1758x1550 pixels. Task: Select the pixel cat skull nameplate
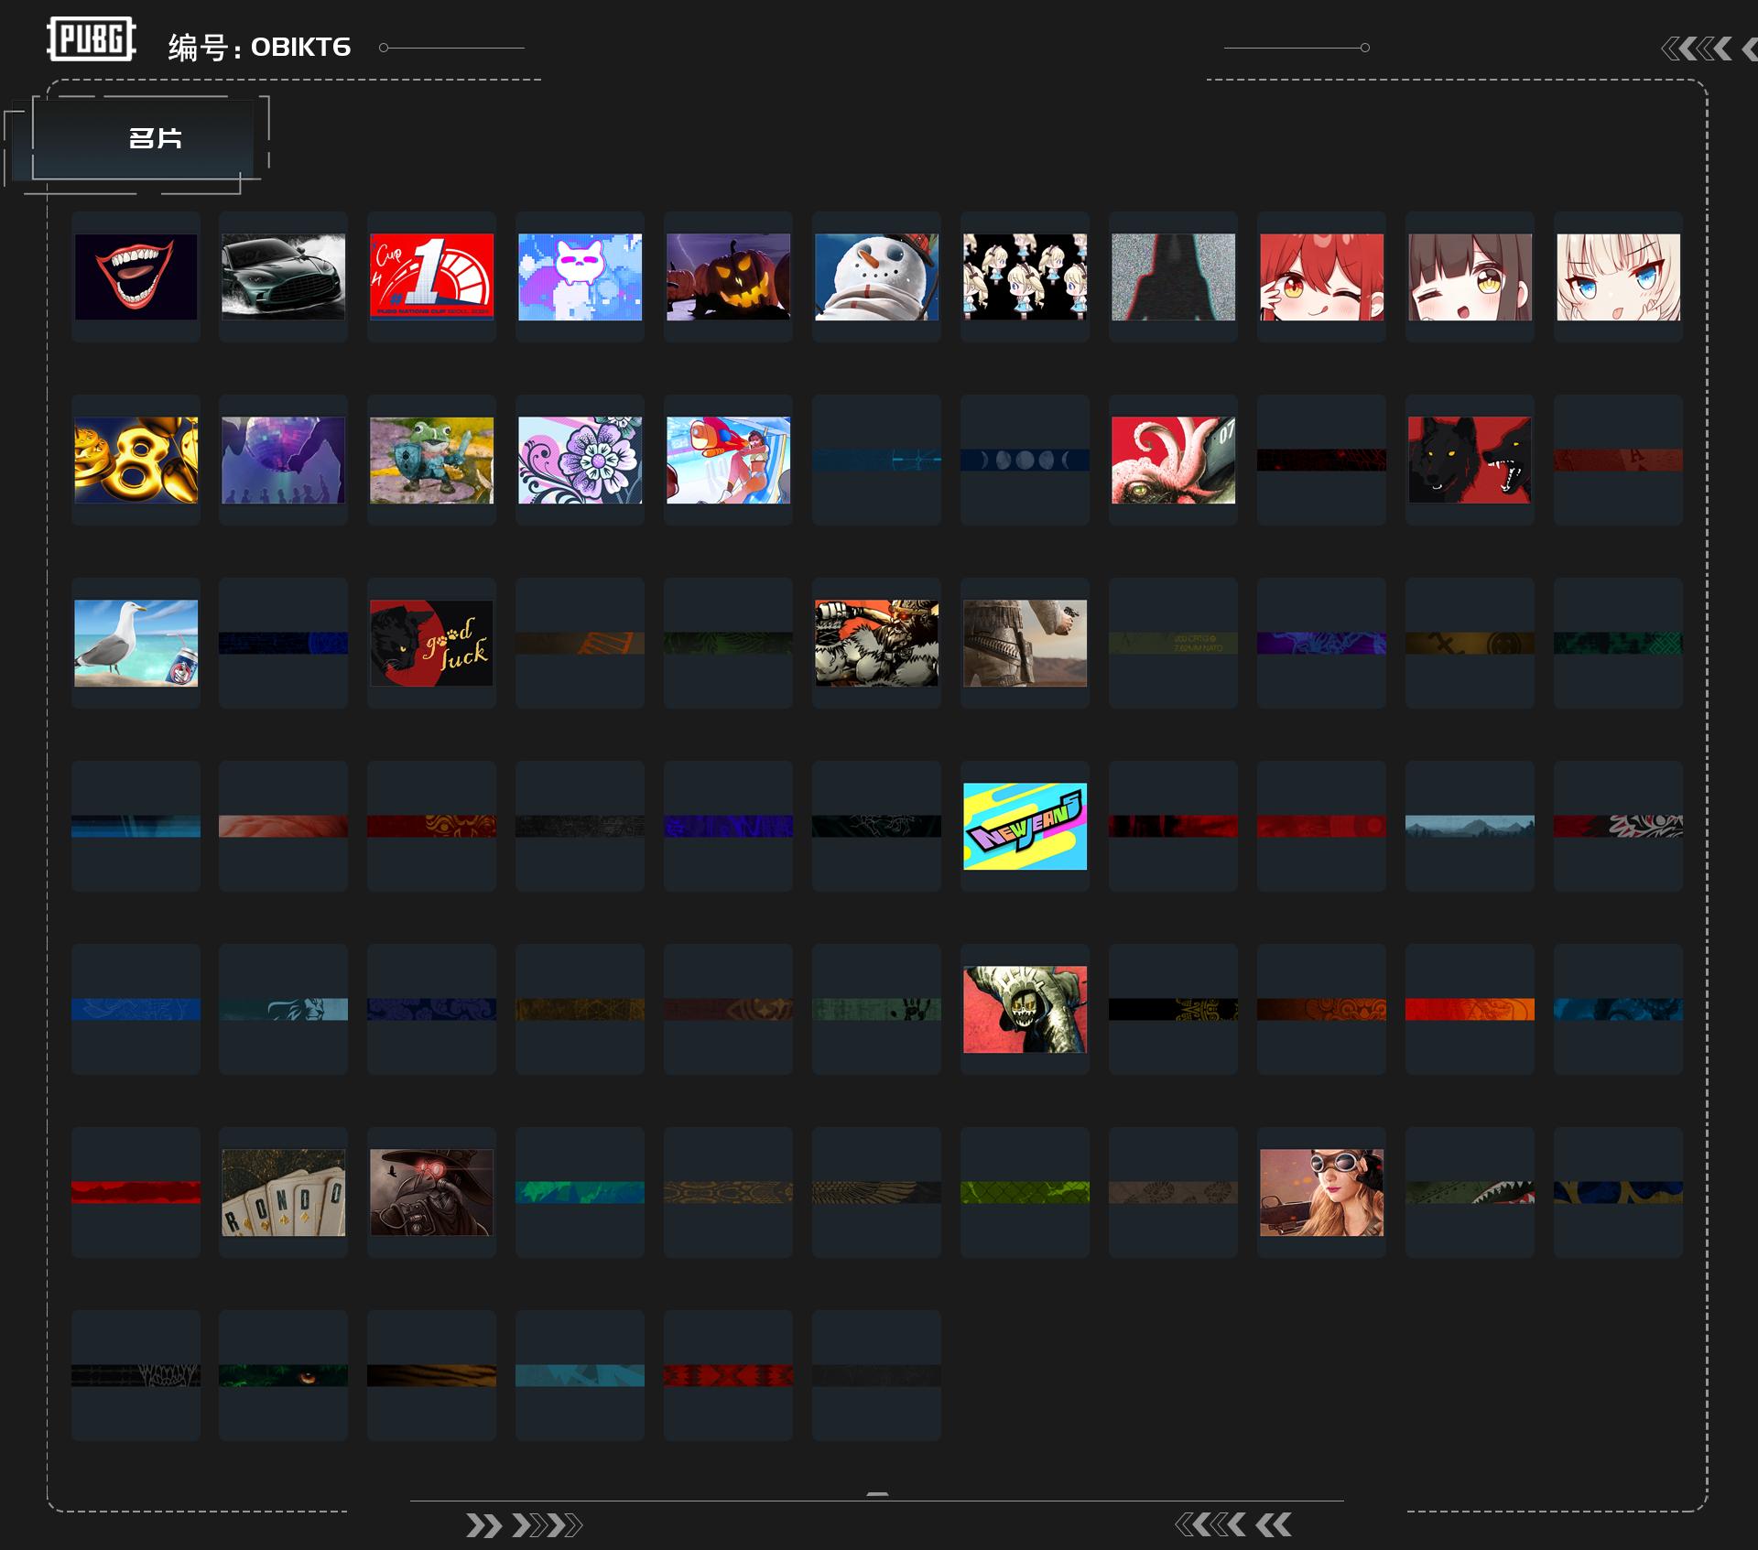(x=581, y=276)
